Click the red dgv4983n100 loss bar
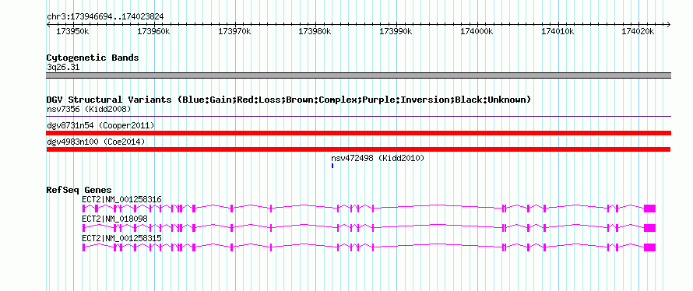693x291 pixels. point(358,149)
